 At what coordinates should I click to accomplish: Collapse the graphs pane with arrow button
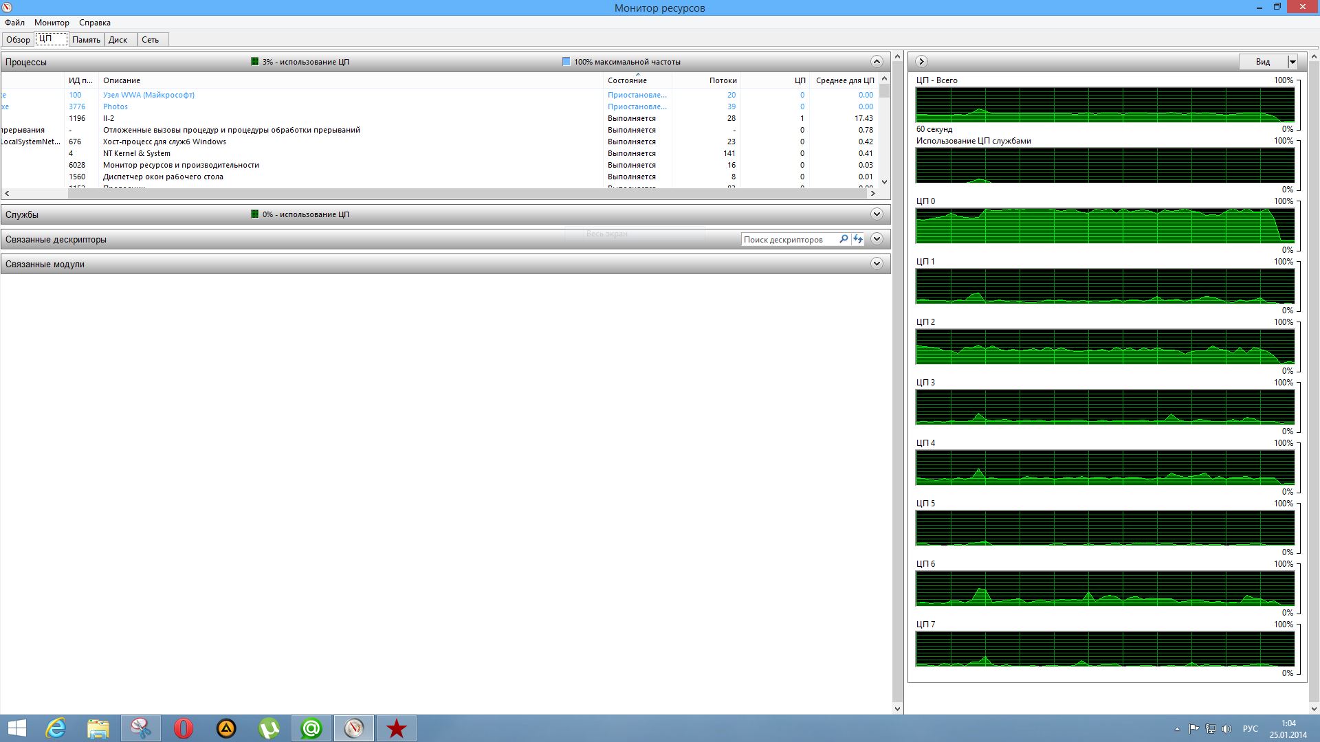(x=921, y=62)
